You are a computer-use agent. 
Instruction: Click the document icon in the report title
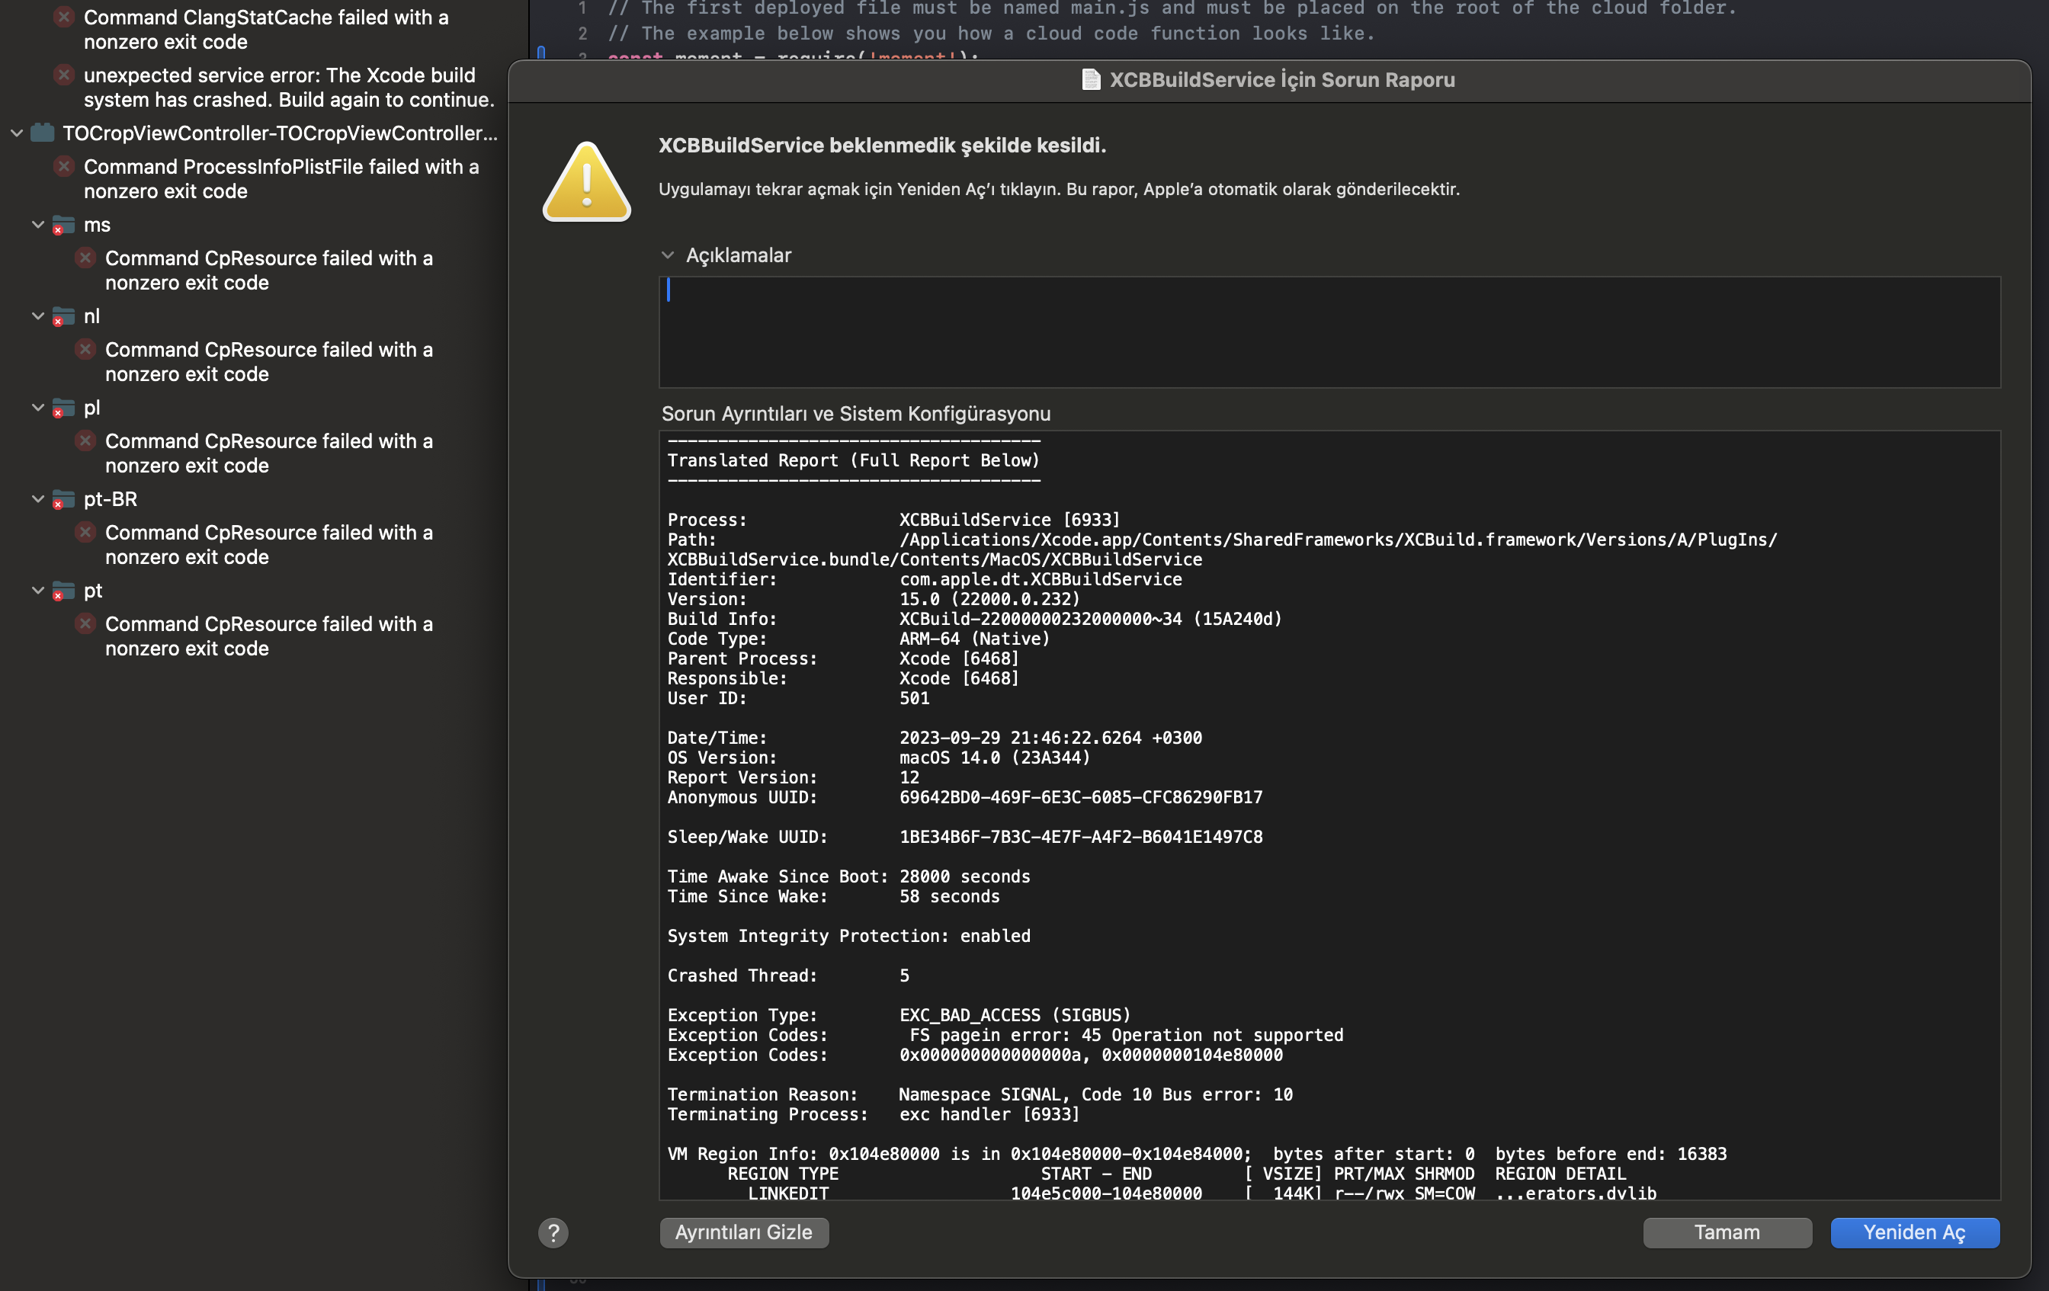(x=1091, y=79)
